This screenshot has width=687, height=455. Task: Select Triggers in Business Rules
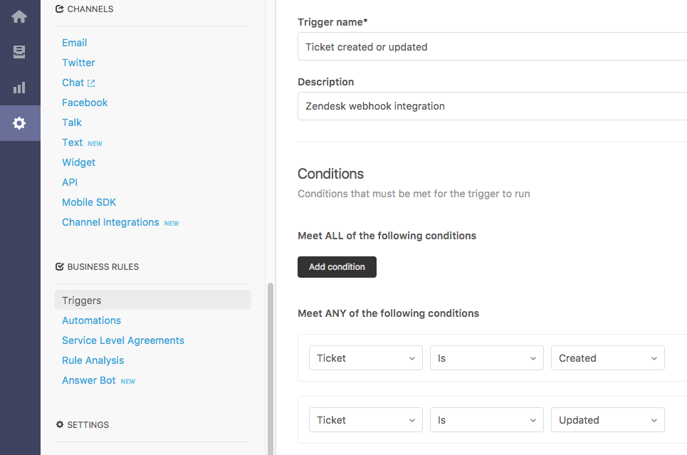tap(82, 300)
